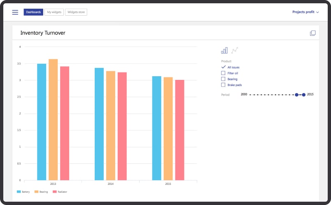Toggle the Battery legend color box
The image size is (331, 205).
click(x=19, y=192)
